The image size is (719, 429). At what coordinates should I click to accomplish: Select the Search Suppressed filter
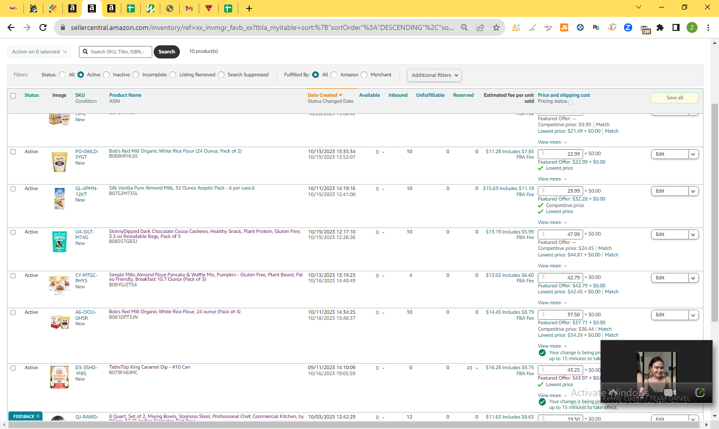(221, 75)
